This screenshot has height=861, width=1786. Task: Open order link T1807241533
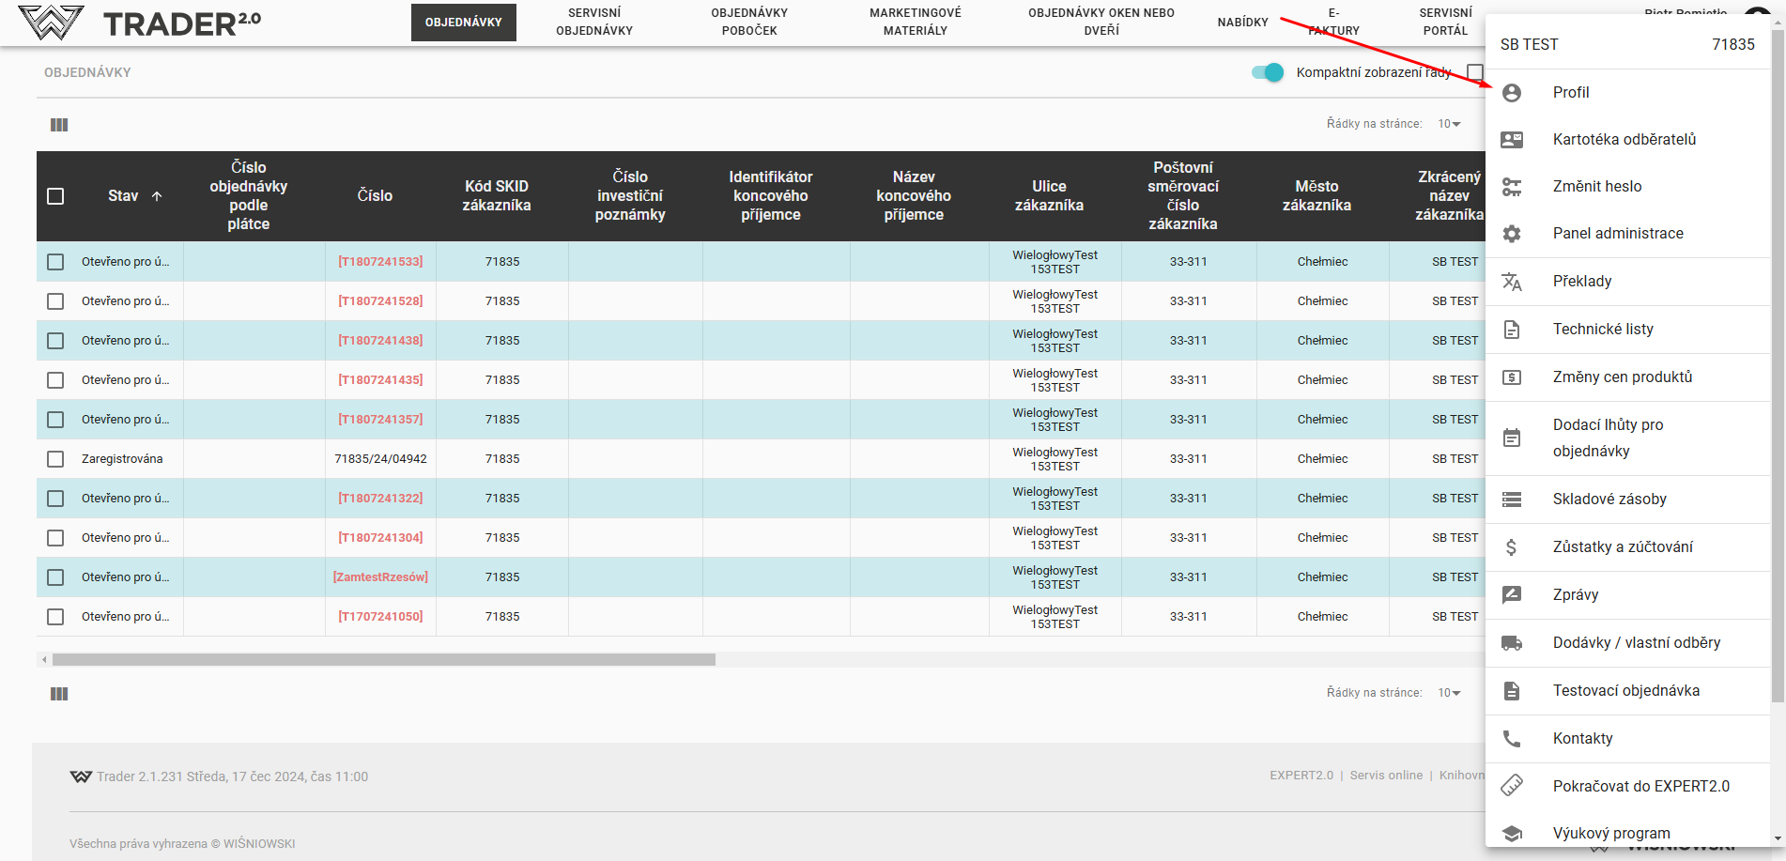(380, 262)
